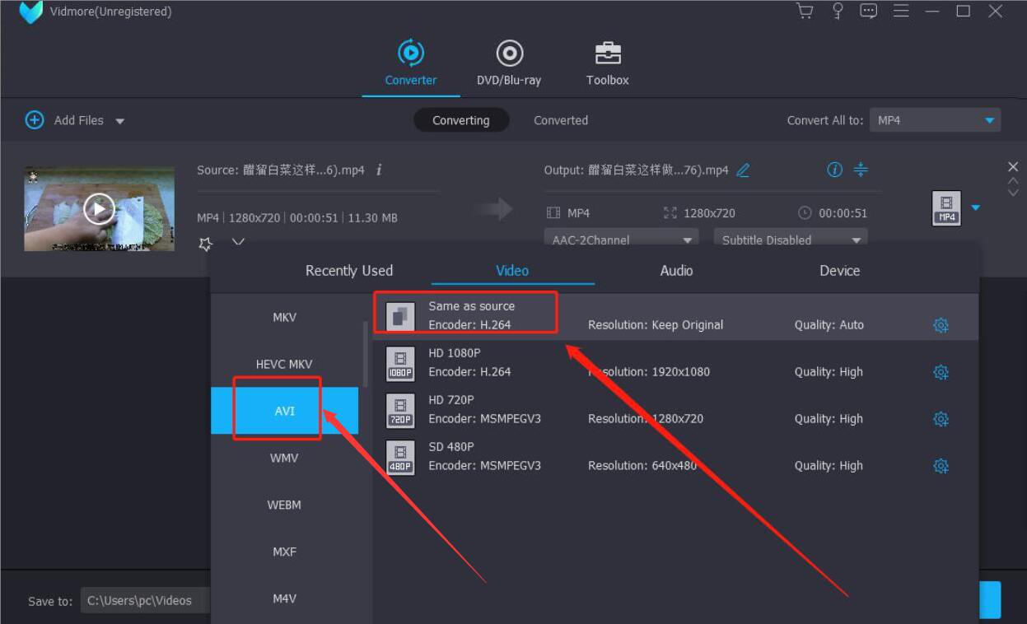Click the output resolution 1280x720 text
This screenshot has height=624, width=1027.
(709, 213)
